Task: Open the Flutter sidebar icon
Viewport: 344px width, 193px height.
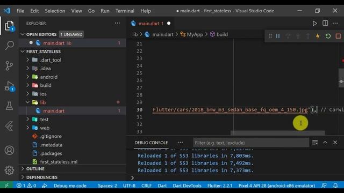Action: pyautogui.click(x=9, y=126)
